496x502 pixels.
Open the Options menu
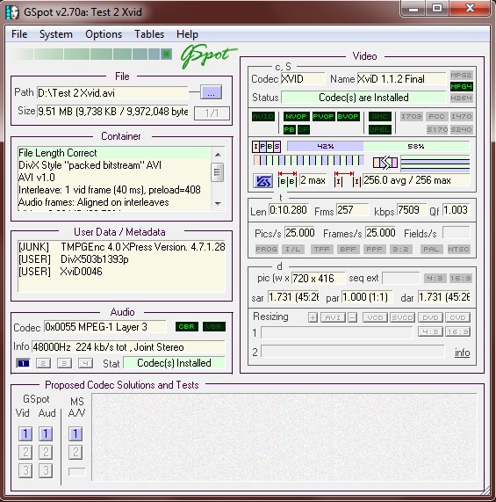tap(104, 34)
